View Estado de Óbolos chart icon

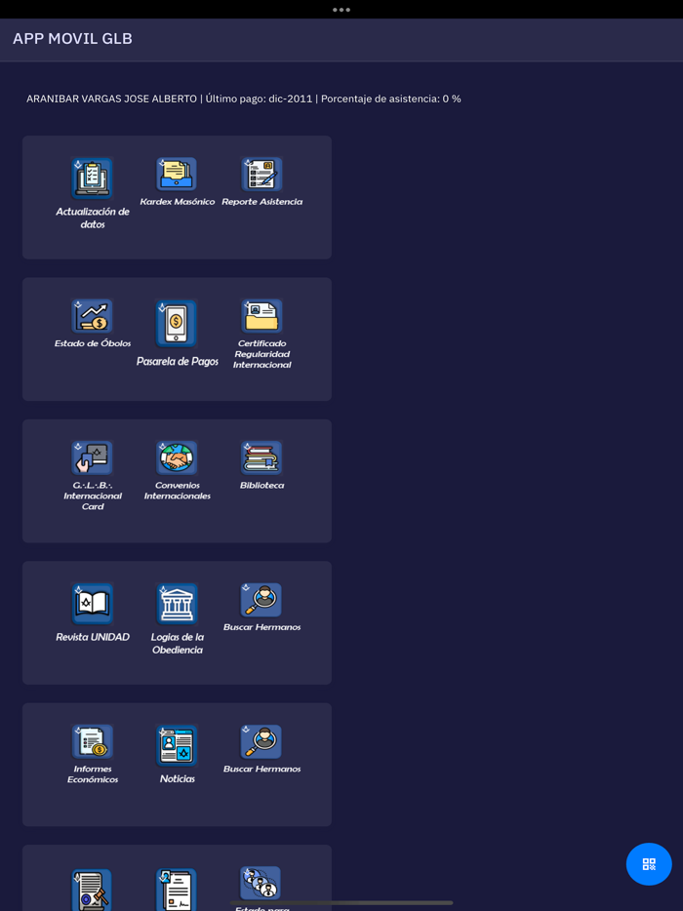coord(92,315)
